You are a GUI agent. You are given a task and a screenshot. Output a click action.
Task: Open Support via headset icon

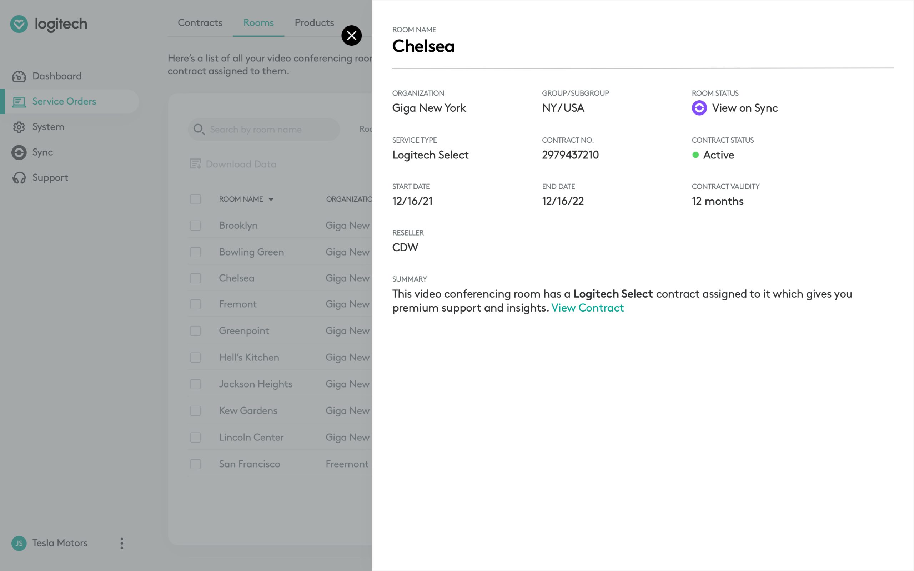[19, 178]
